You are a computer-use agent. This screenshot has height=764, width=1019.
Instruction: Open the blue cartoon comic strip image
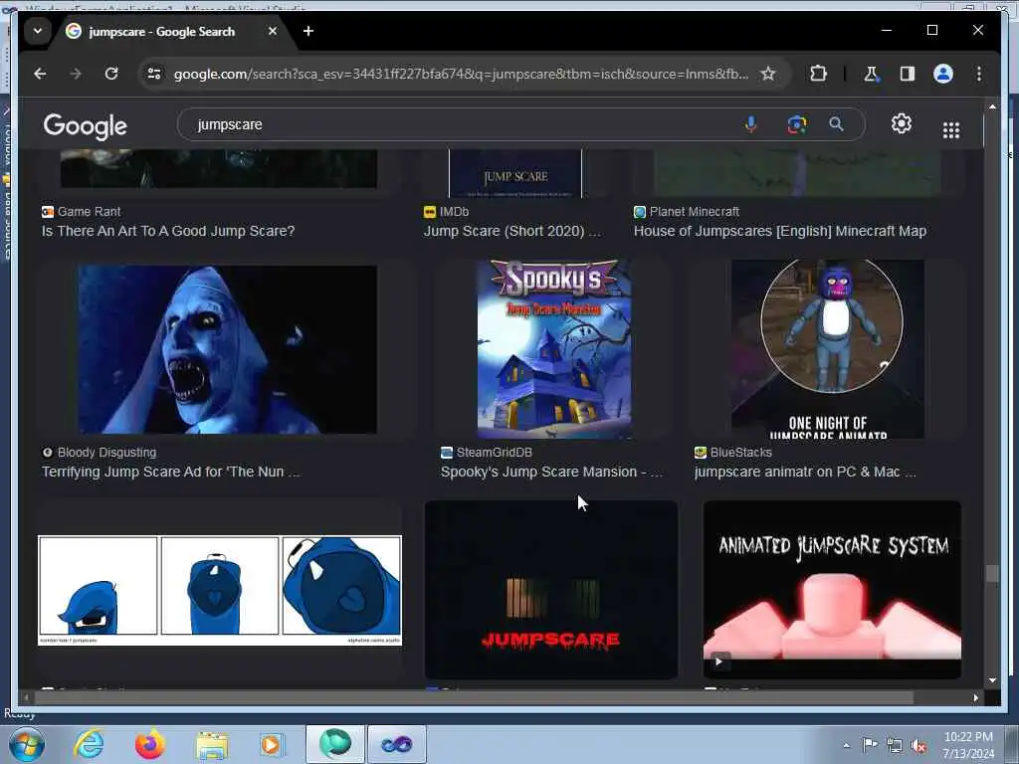coord(220,590)
